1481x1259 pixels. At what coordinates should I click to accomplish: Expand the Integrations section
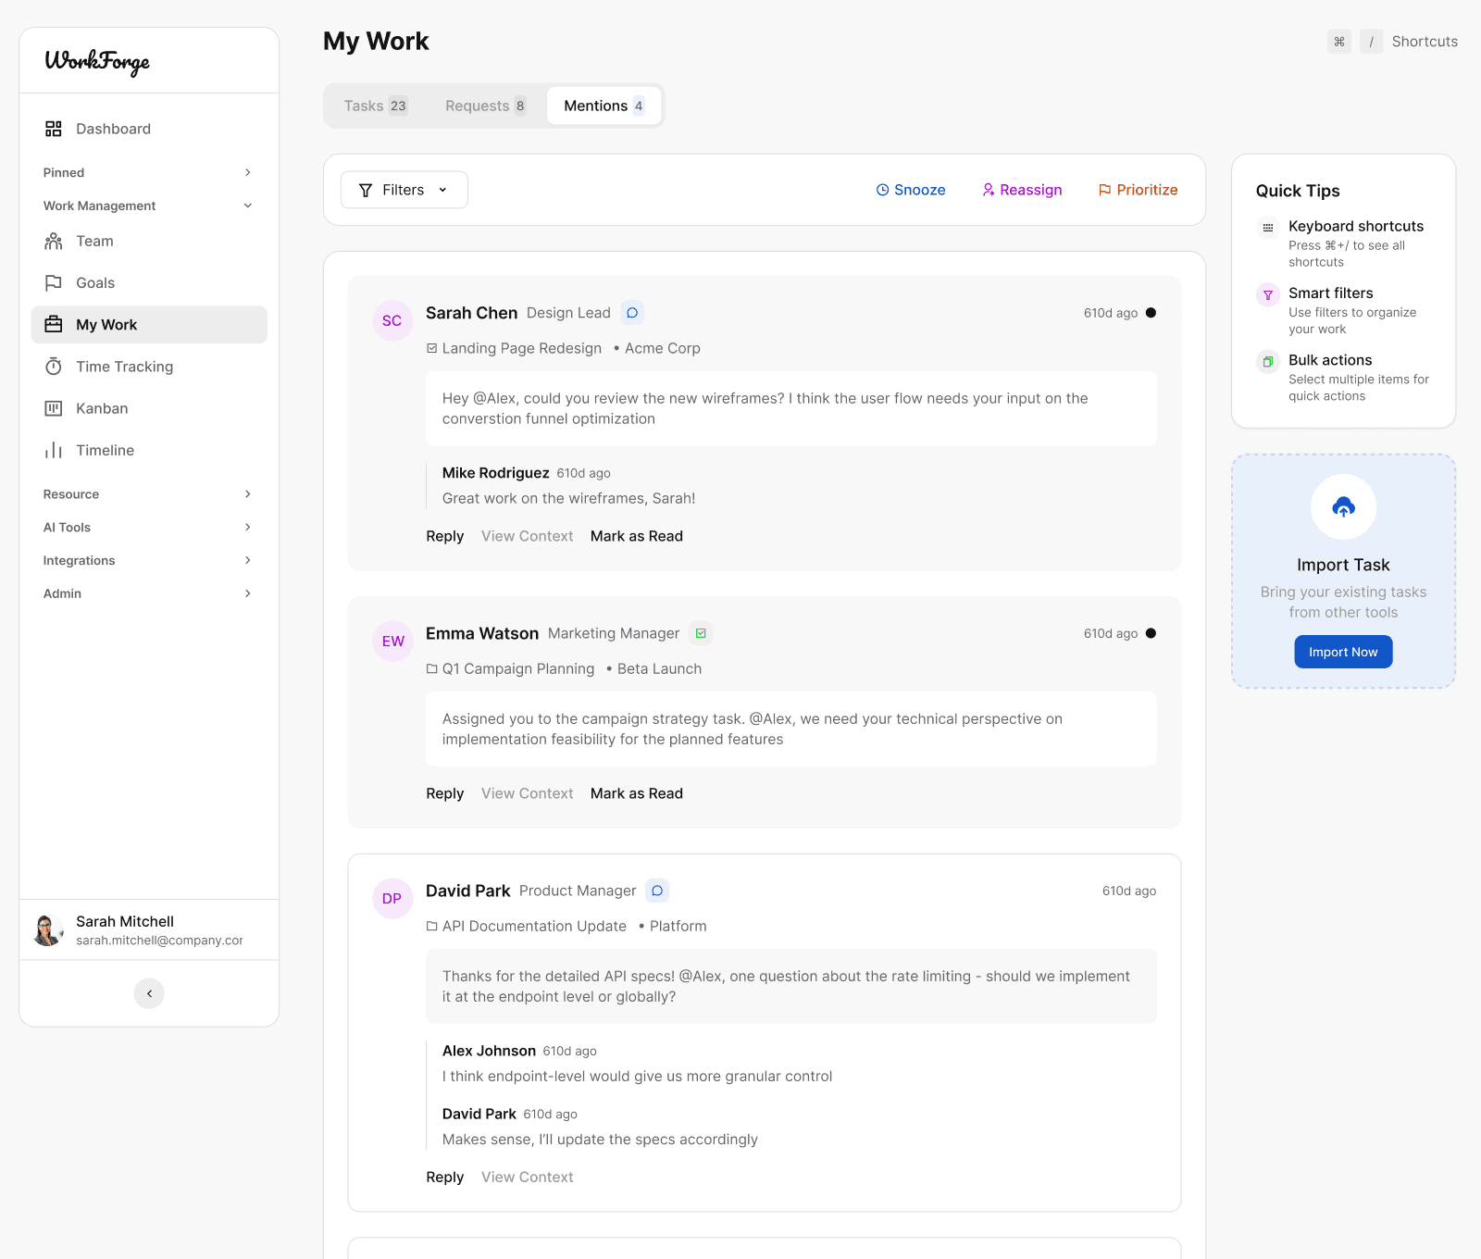click(247, 560)
